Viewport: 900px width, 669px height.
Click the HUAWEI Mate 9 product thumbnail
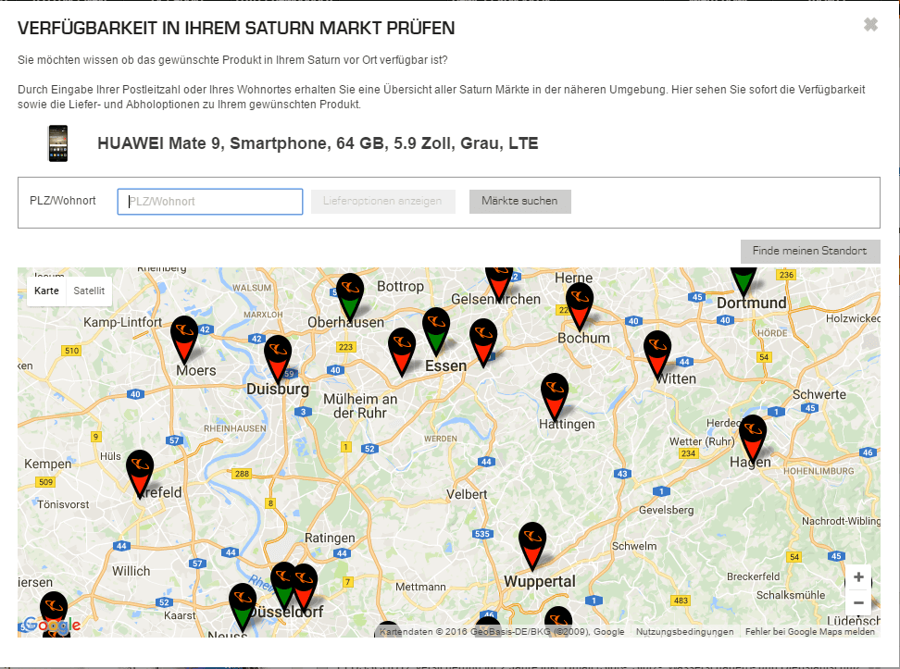coord(58,143)
